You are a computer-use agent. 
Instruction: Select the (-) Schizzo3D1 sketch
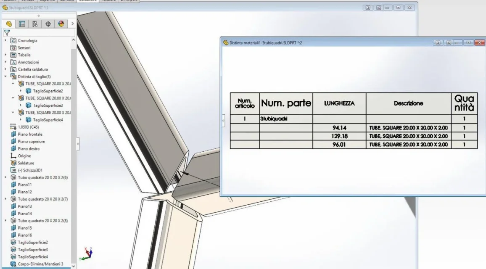(30, 170)
